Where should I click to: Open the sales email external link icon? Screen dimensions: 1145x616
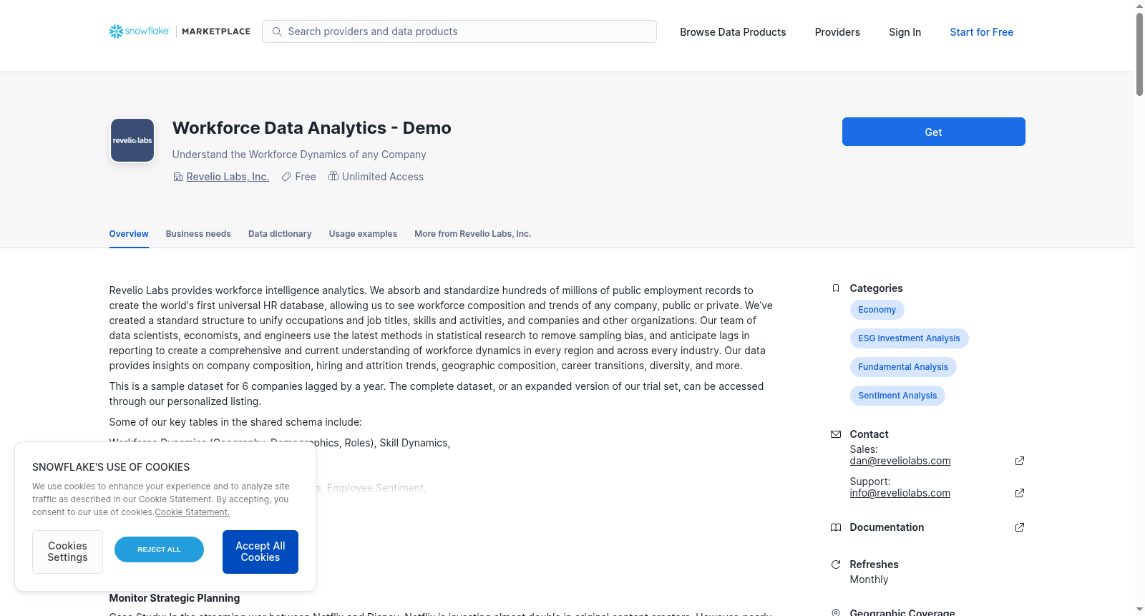point(1020,461)
